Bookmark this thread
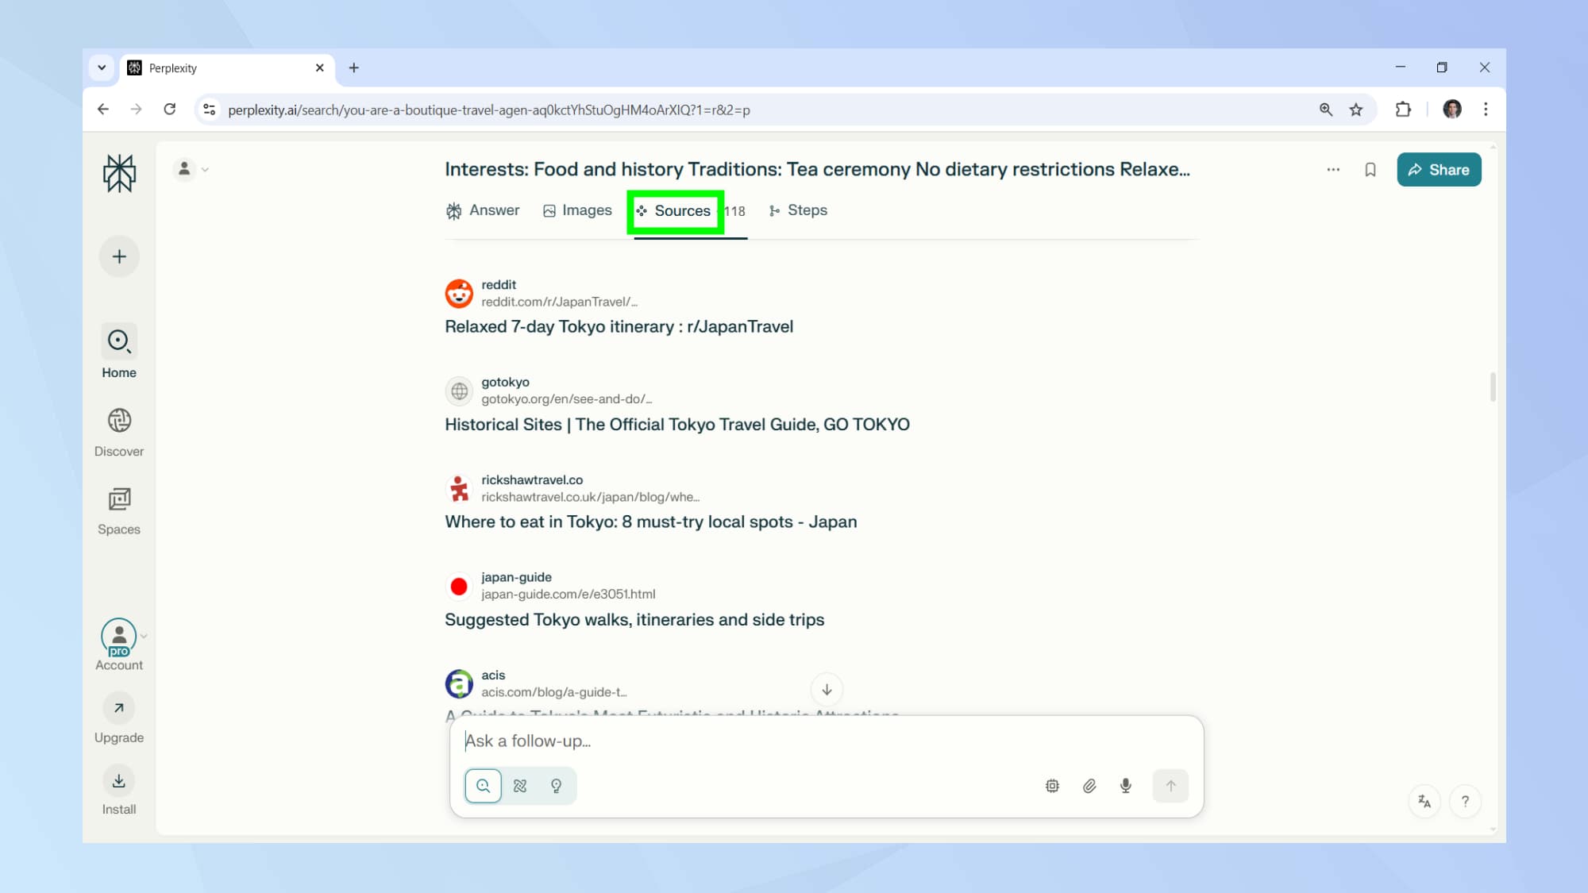 (x=1370, y=170)
